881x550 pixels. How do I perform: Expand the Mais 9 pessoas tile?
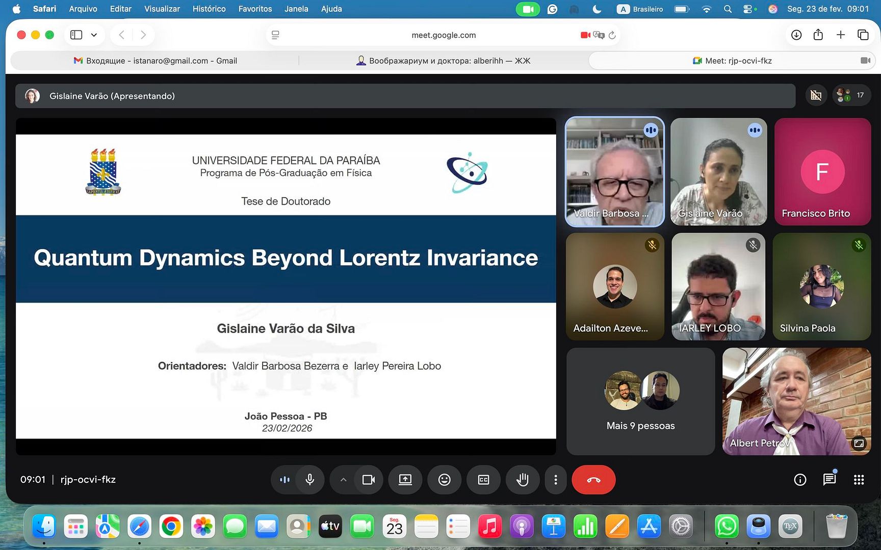[x=640, y=401]
